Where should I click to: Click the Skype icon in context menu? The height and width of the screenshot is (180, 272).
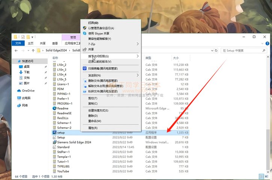[85, 34]
